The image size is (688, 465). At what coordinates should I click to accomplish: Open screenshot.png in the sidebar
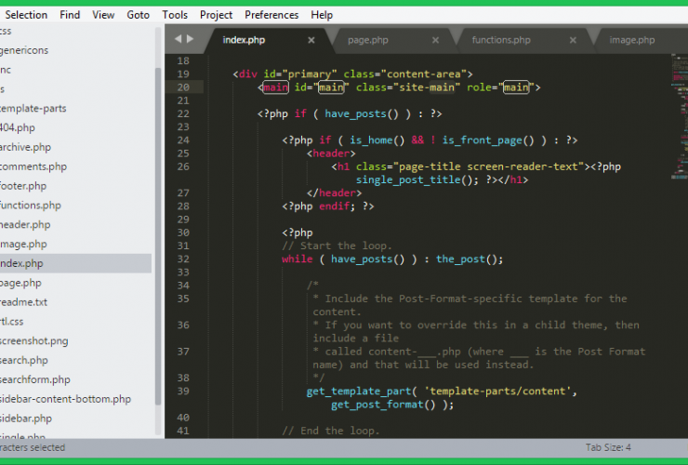(x=35, y=341)
